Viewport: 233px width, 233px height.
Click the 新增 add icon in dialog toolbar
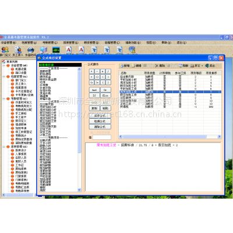point(122,66)
